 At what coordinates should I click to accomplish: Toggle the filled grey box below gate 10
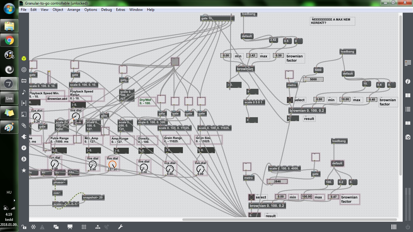pyautogui.click(x=175, y=62)
